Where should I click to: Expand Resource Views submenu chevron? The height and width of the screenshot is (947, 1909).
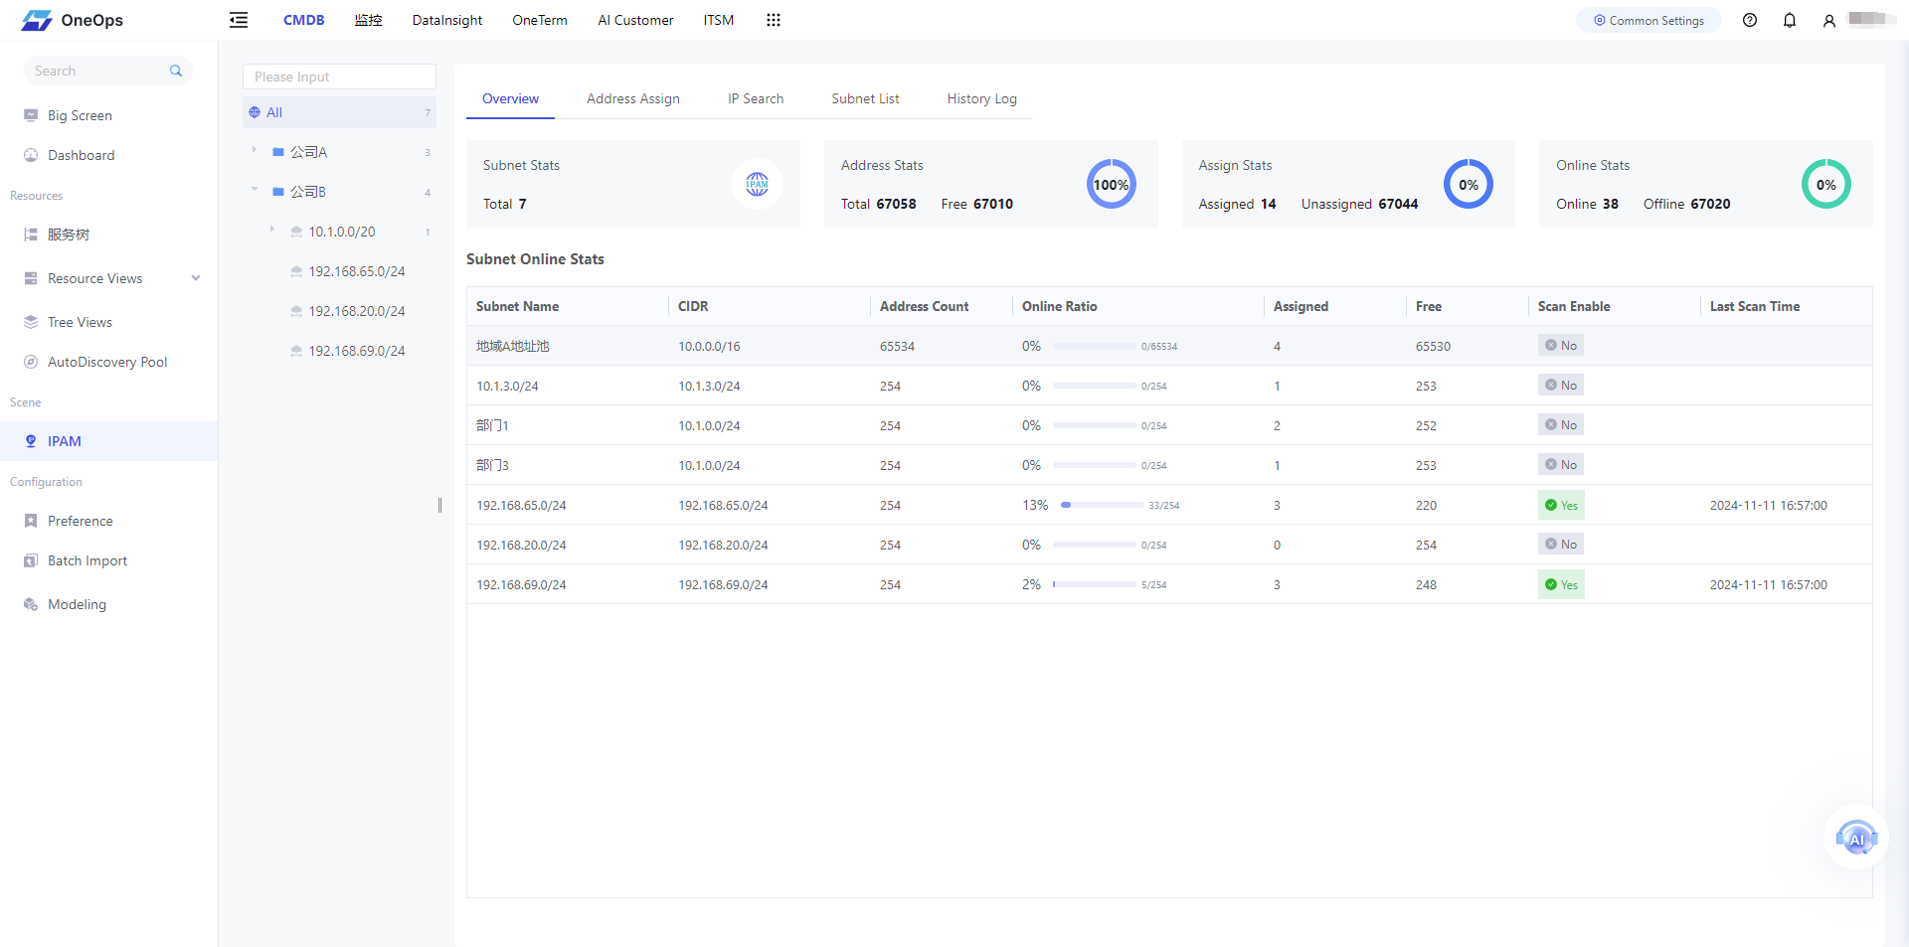tap(196, 278)
